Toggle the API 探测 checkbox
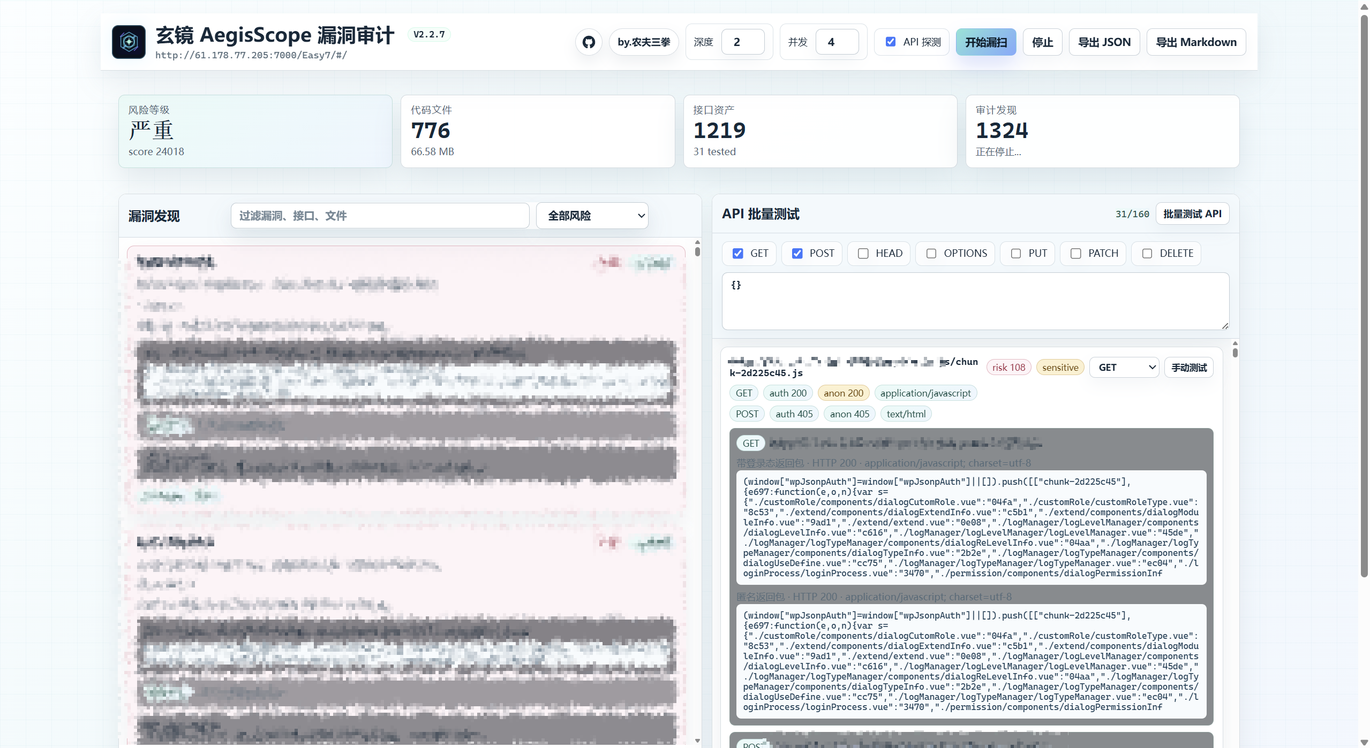The image size is (1370, 748). point(891,42)
